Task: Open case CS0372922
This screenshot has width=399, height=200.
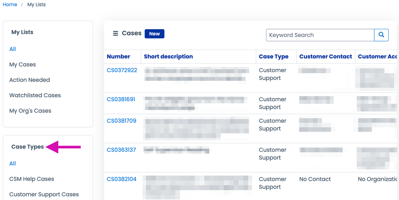Action: pyautogui.click(x=122, y=70)
